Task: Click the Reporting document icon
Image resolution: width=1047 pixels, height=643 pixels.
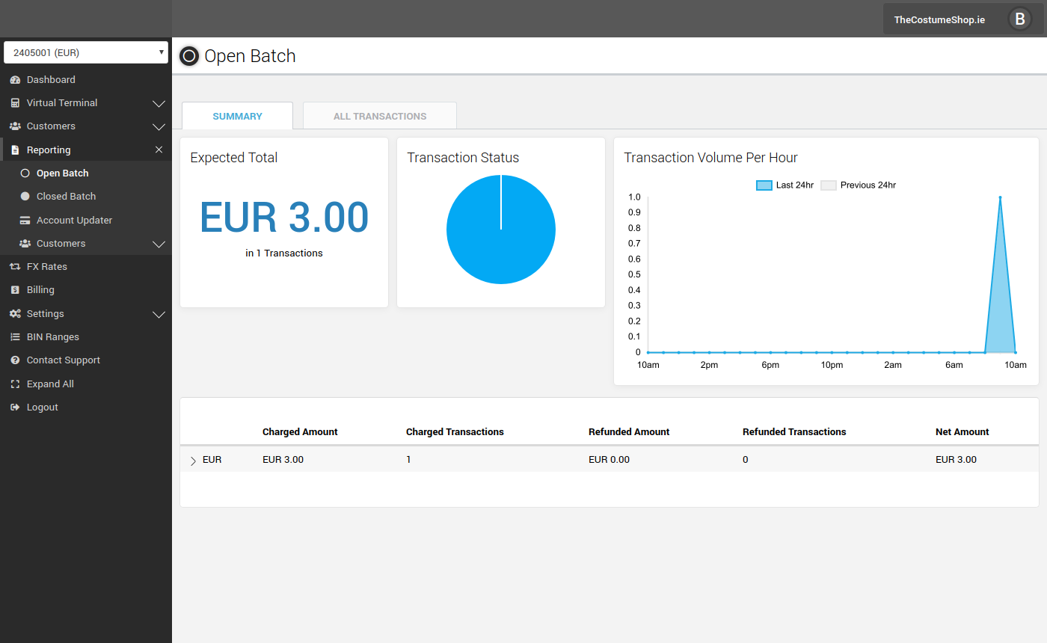Action: coord(15,150)
